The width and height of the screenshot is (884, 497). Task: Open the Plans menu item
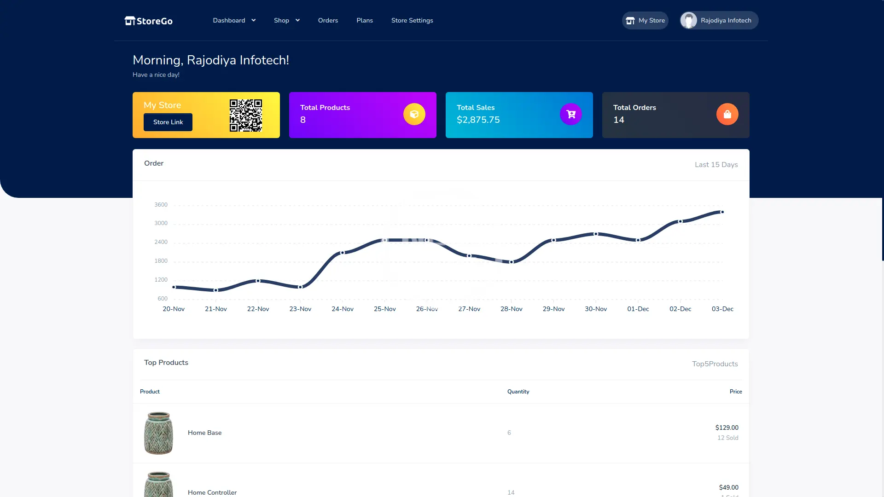[365, 20]
